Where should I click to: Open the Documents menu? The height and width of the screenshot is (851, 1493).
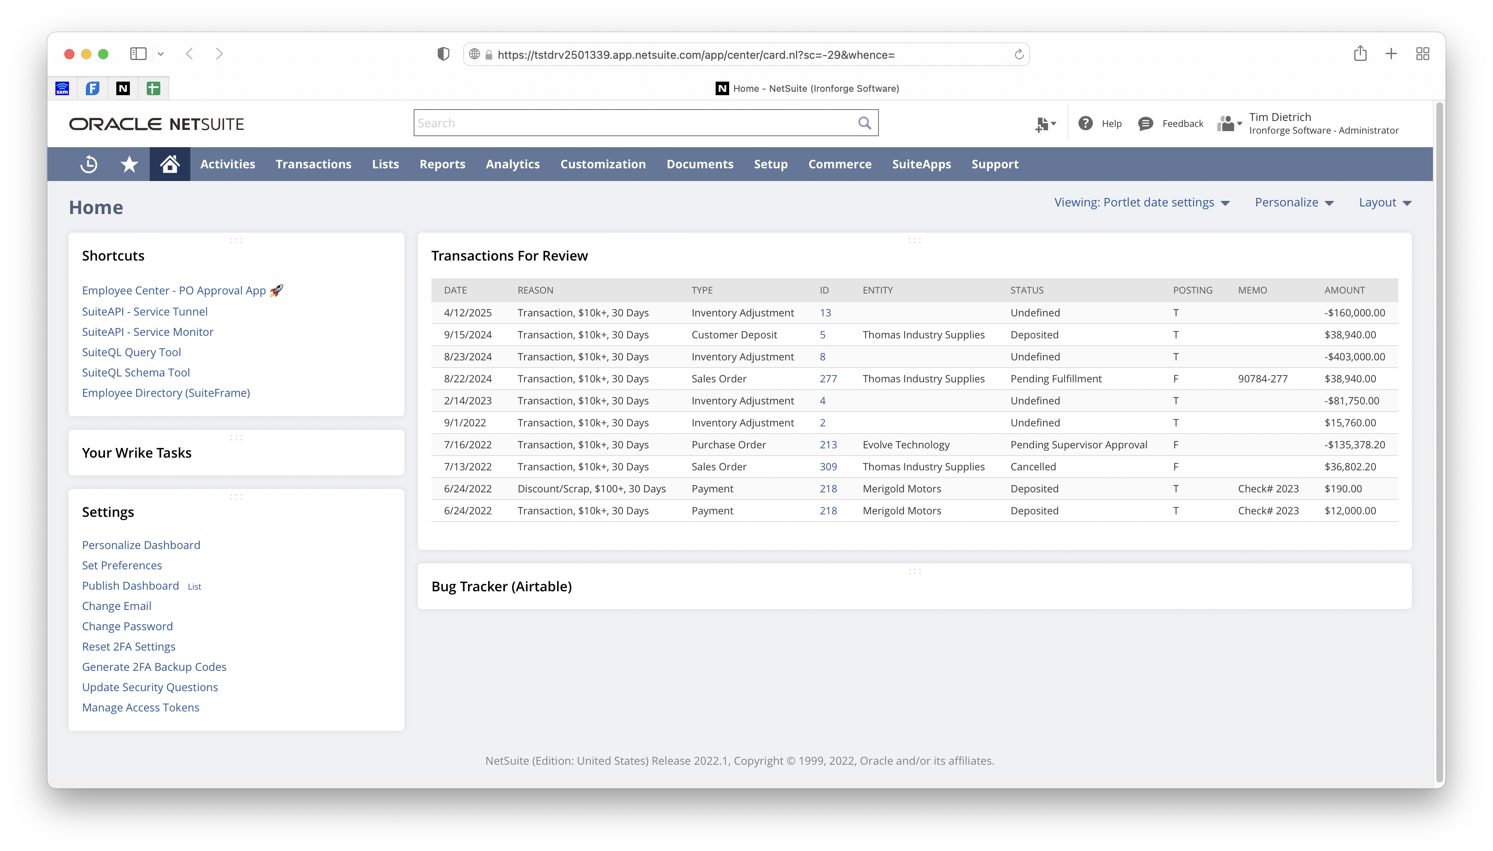pyautogui.click(x=700, y=164)
